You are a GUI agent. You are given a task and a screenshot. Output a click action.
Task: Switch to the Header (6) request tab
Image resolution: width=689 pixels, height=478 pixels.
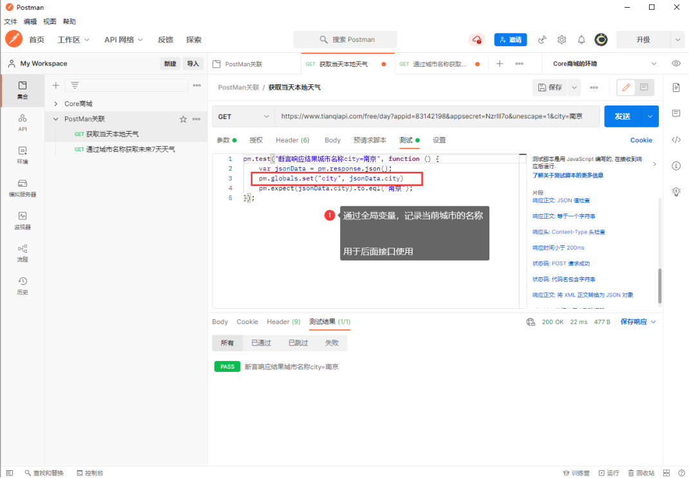tap(292, 140)
